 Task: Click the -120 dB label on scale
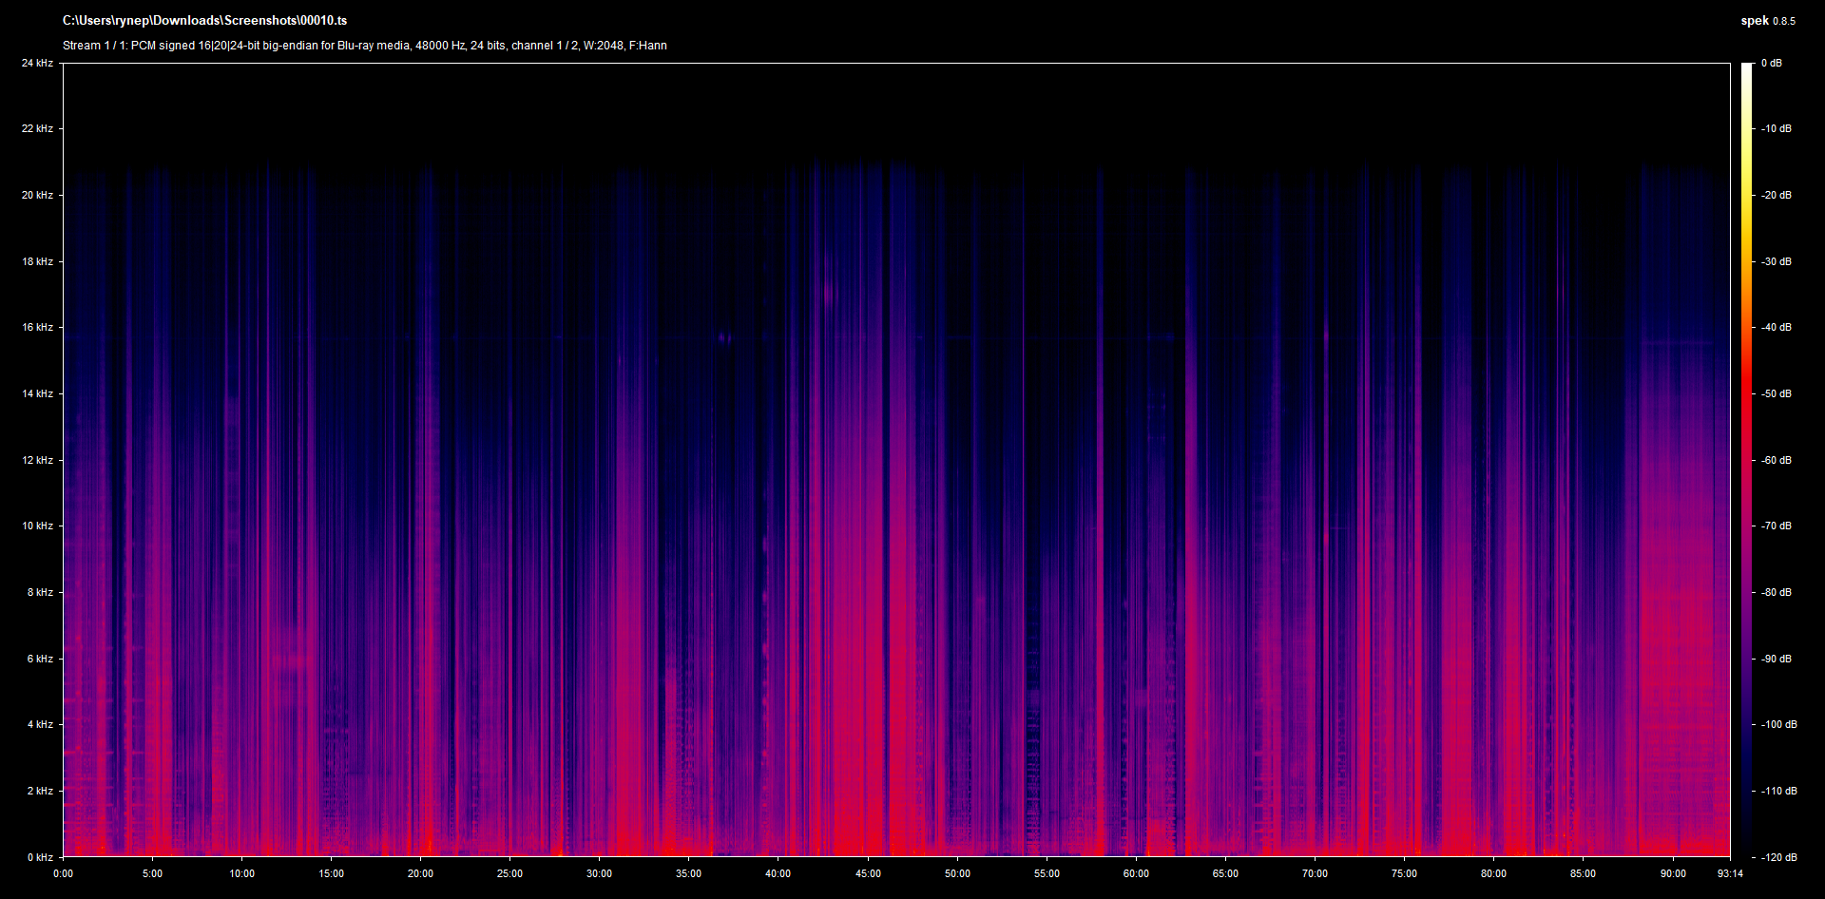click(1778, 857)
